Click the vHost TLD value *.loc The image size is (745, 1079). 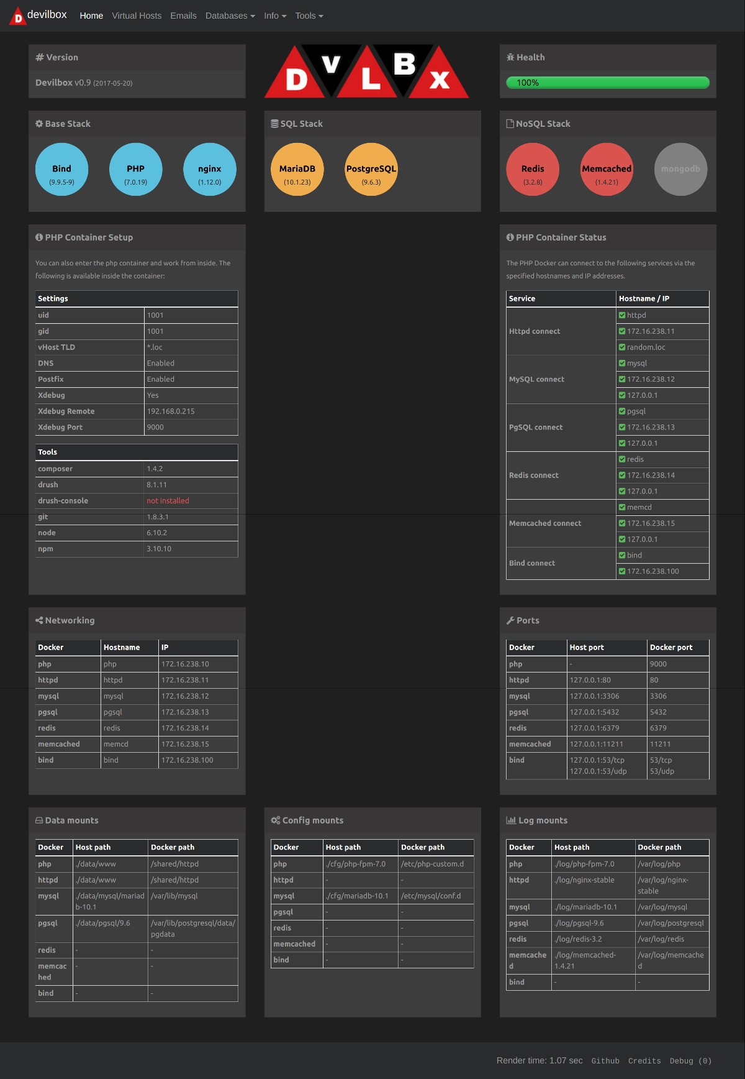[x=155, y=347]
